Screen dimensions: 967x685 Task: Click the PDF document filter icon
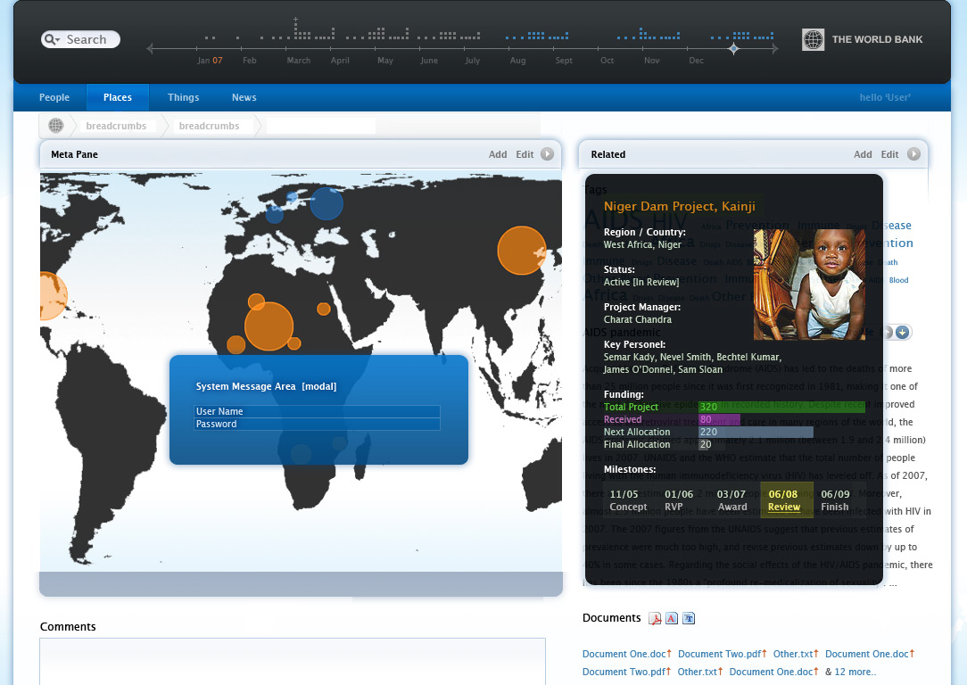tap(654, 619)
